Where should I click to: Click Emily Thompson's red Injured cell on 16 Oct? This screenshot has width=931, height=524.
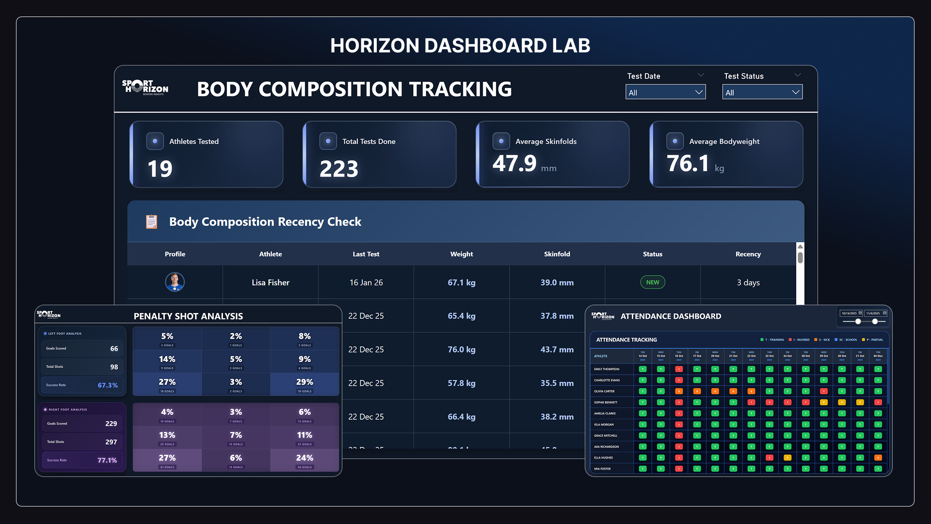point(679,369)
